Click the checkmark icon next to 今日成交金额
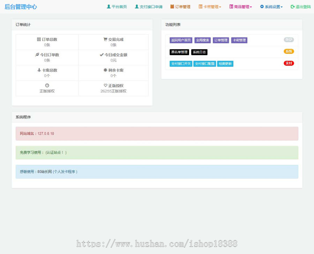314x254 pixels. 102,55
